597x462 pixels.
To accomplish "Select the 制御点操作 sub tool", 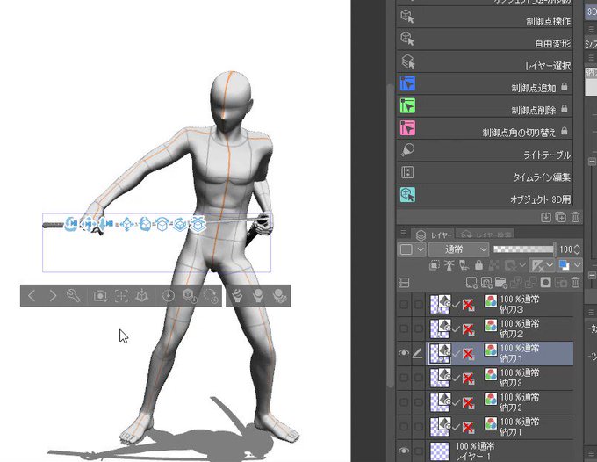I will pos(485,18).
